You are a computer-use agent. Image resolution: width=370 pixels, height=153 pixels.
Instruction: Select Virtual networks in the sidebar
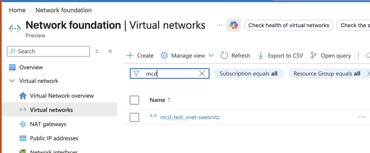pyautogui.click(x=60, y=110)
